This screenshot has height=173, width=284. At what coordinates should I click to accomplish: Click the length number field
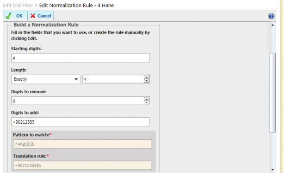click(x=113, y=79)
